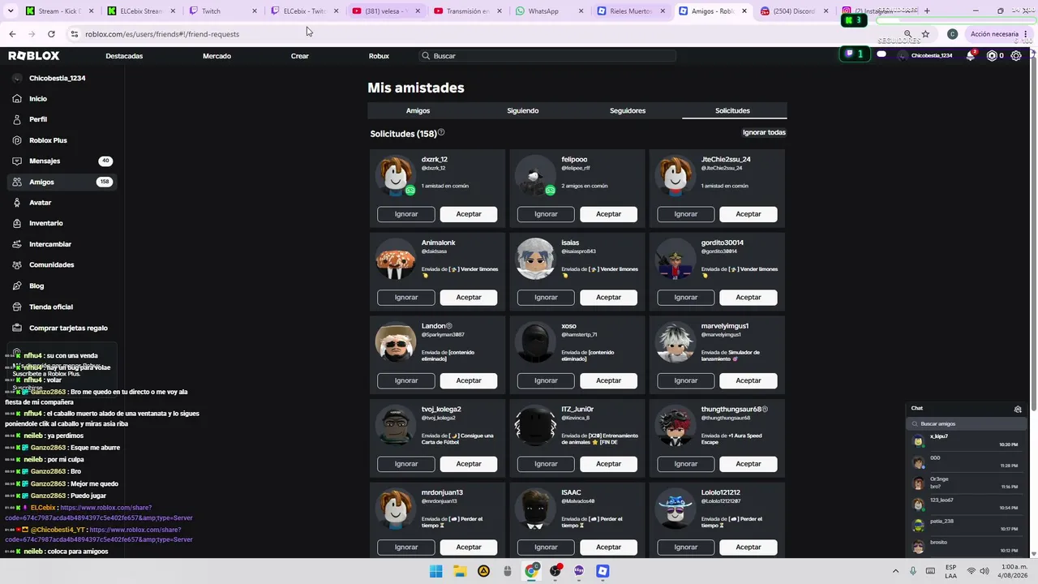Viewport: 1038px width, 584px height.
Task: Open the chat settings icon in Chat panel
Action: click(1018, 409)
